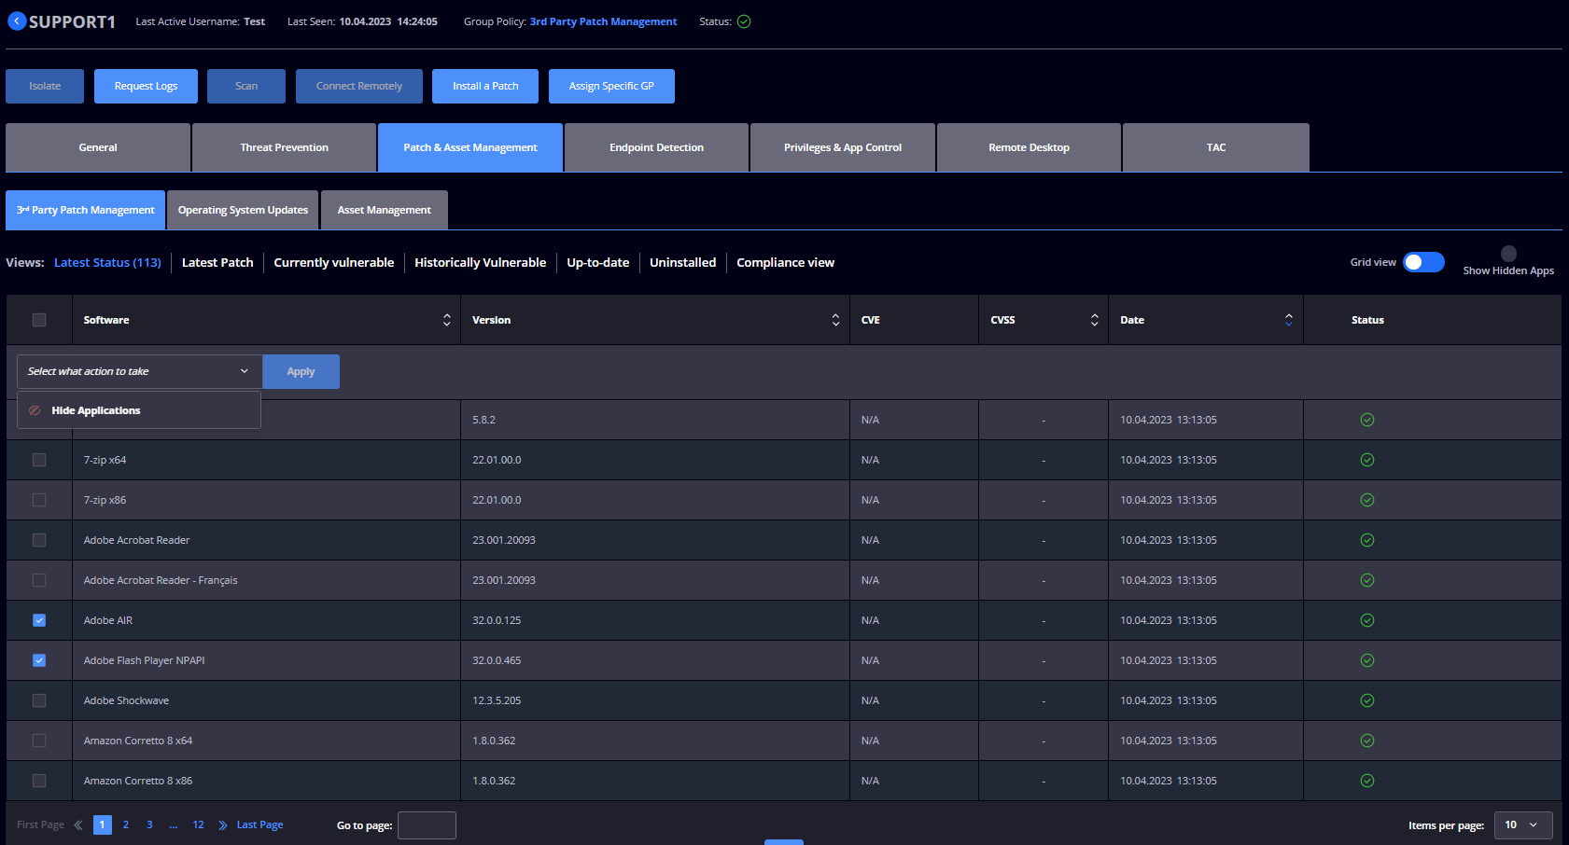
Task: Click the Request Logs button
Action: tap(146, 86)
